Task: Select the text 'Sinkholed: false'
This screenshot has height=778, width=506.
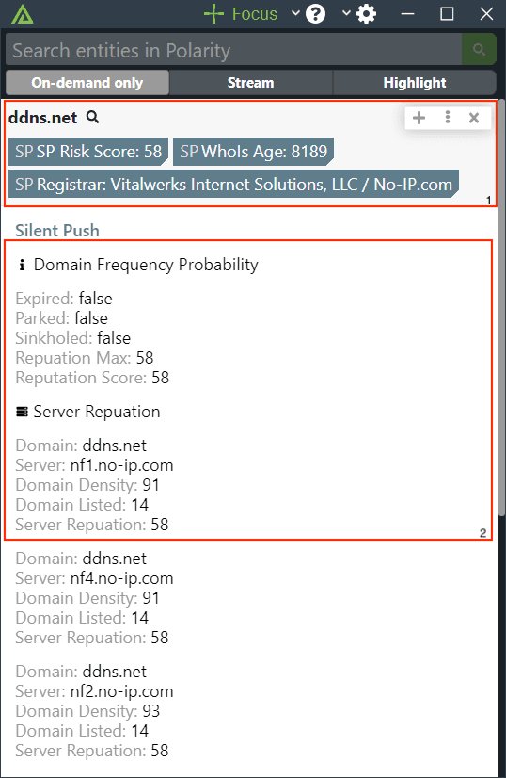Action: pos(72,338)
